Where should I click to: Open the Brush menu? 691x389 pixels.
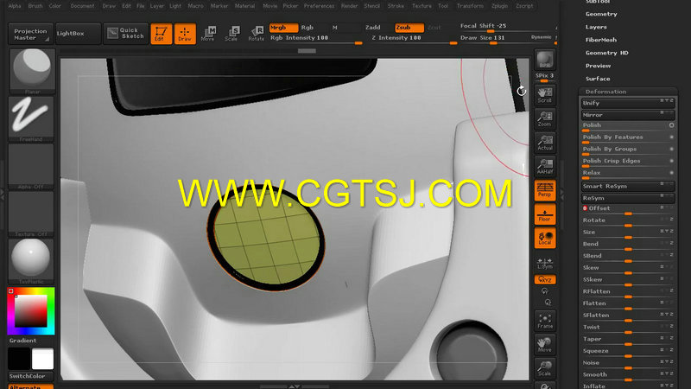click(x=35, y=6)
